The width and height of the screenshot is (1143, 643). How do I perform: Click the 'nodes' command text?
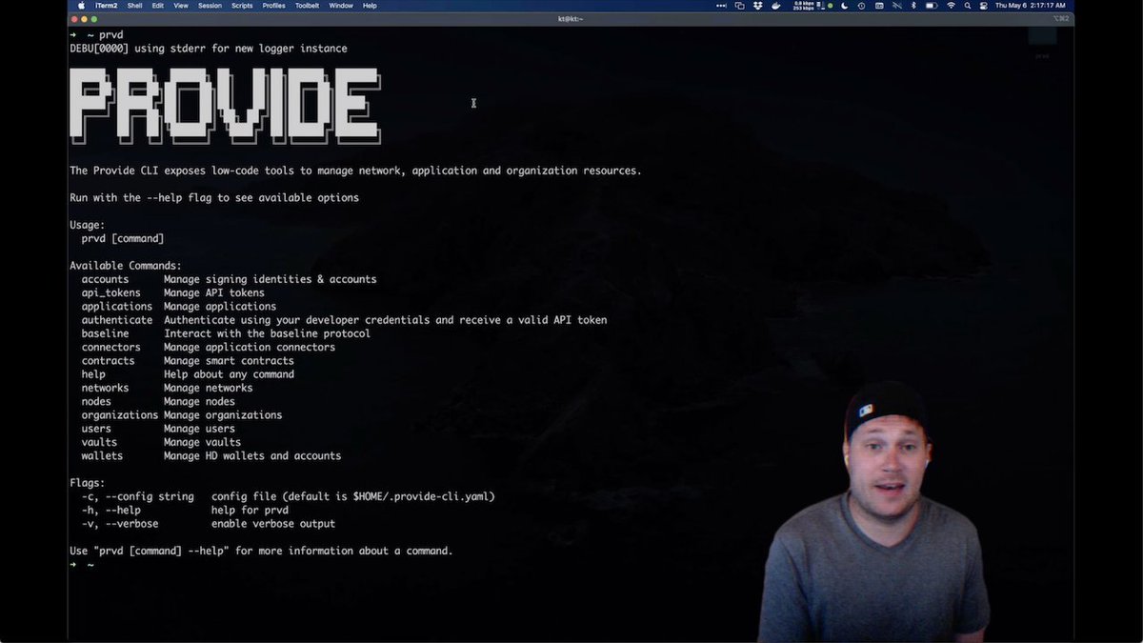(x=96, y=401)
